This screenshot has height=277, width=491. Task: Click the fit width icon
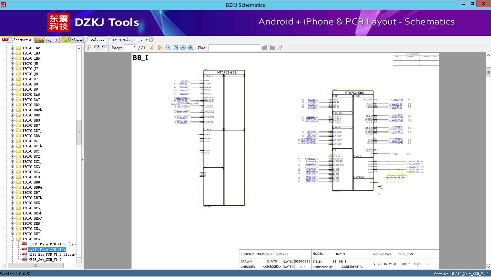(x=168, y=48)
